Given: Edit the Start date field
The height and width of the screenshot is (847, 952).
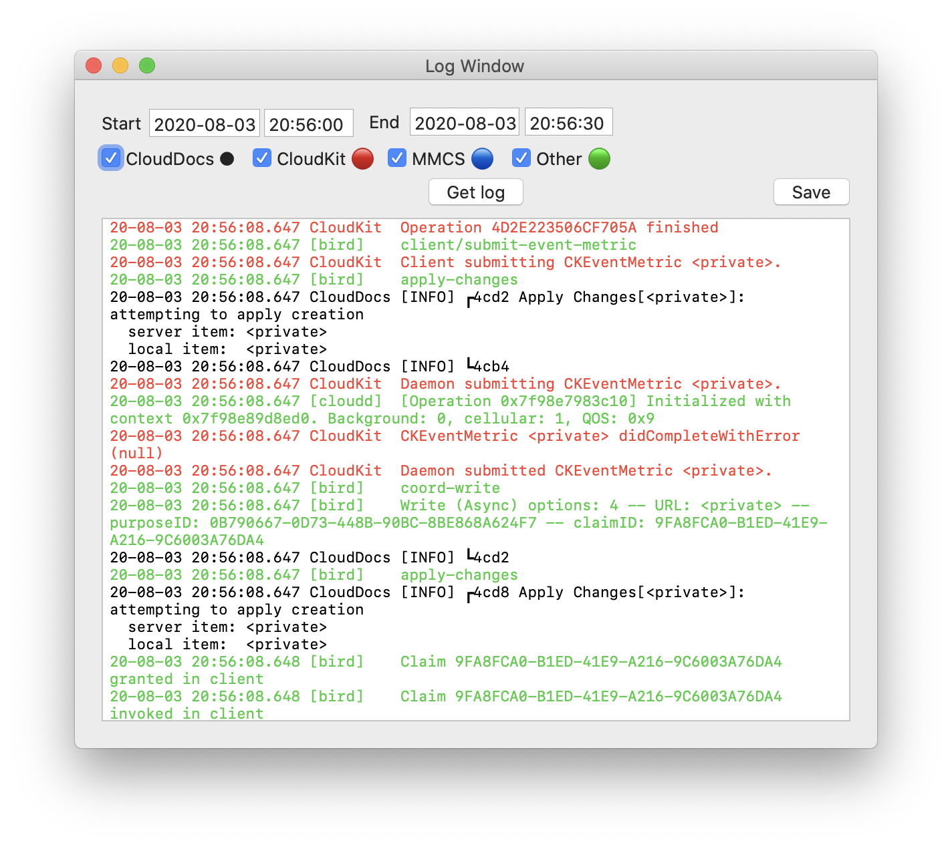Looking at the screenshot, I should (205, 124).
